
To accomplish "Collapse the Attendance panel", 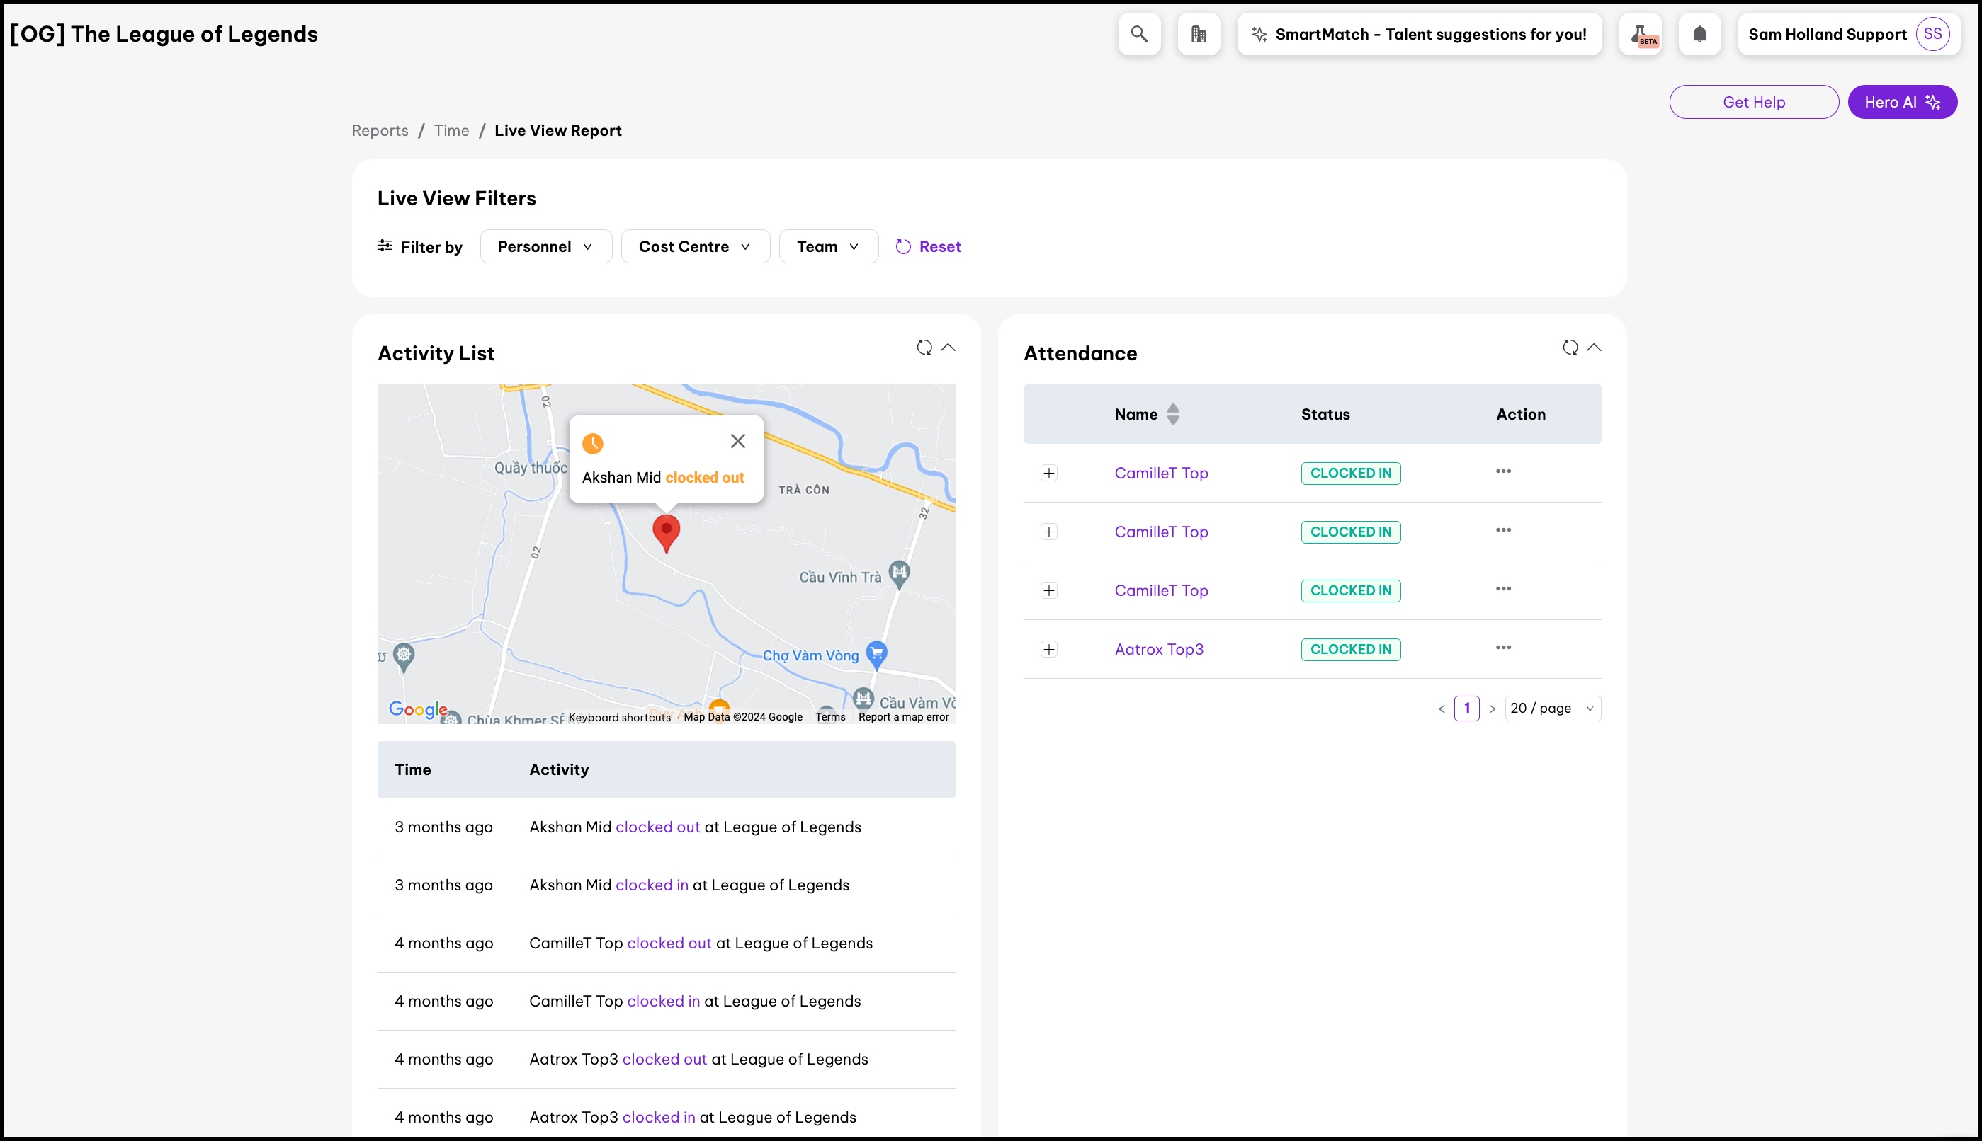I will tap(1594, 347).
